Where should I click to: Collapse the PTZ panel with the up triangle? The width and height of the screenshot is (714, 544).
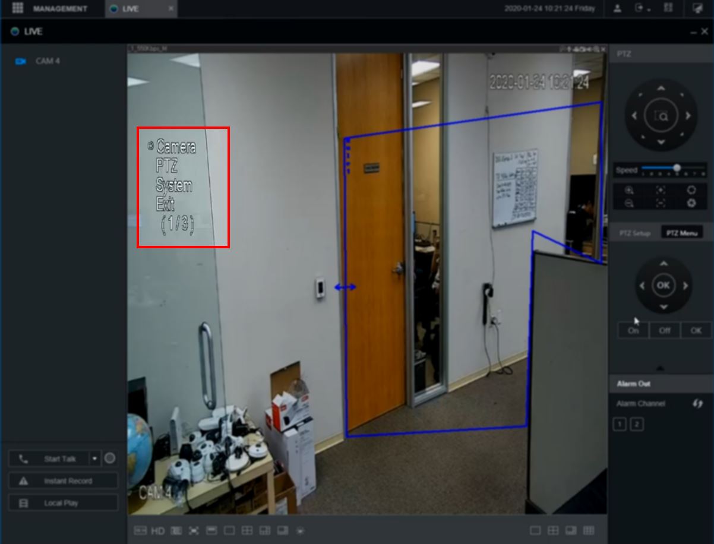(660, 369)
